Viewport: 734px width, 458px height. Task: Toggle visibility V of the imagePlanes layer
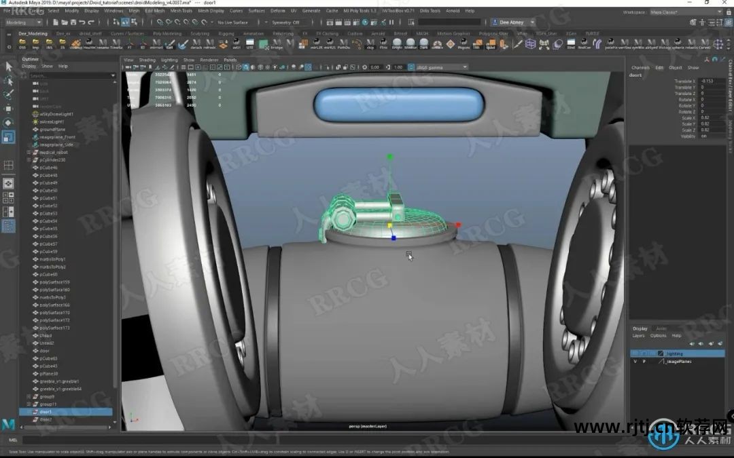(635, 362)
